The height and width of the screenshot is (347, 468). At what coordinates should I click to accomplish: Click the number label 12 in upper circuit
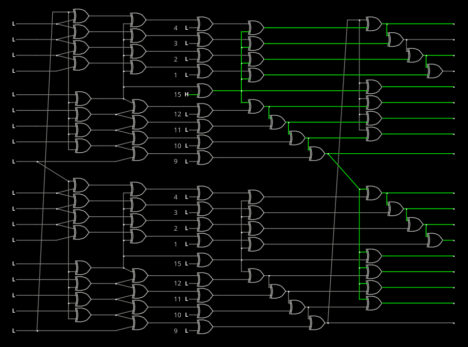(x=177, y=114)
